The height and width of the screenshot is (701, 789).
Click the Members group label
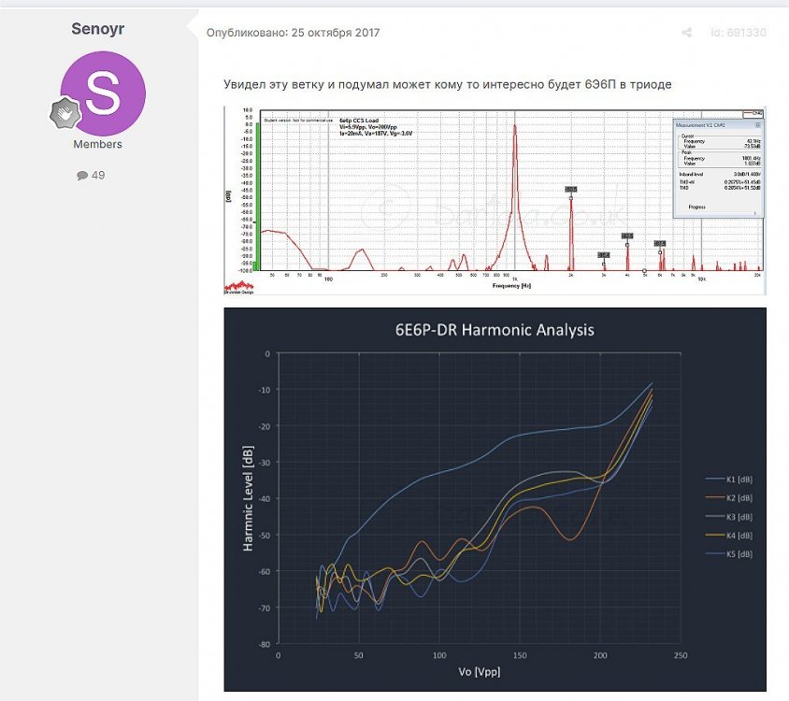tap(98, 144)
